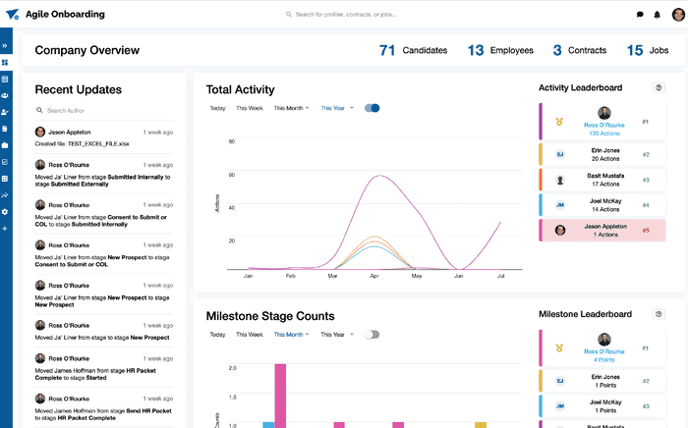Open the 71 Candidates summary

click(413, 50)
